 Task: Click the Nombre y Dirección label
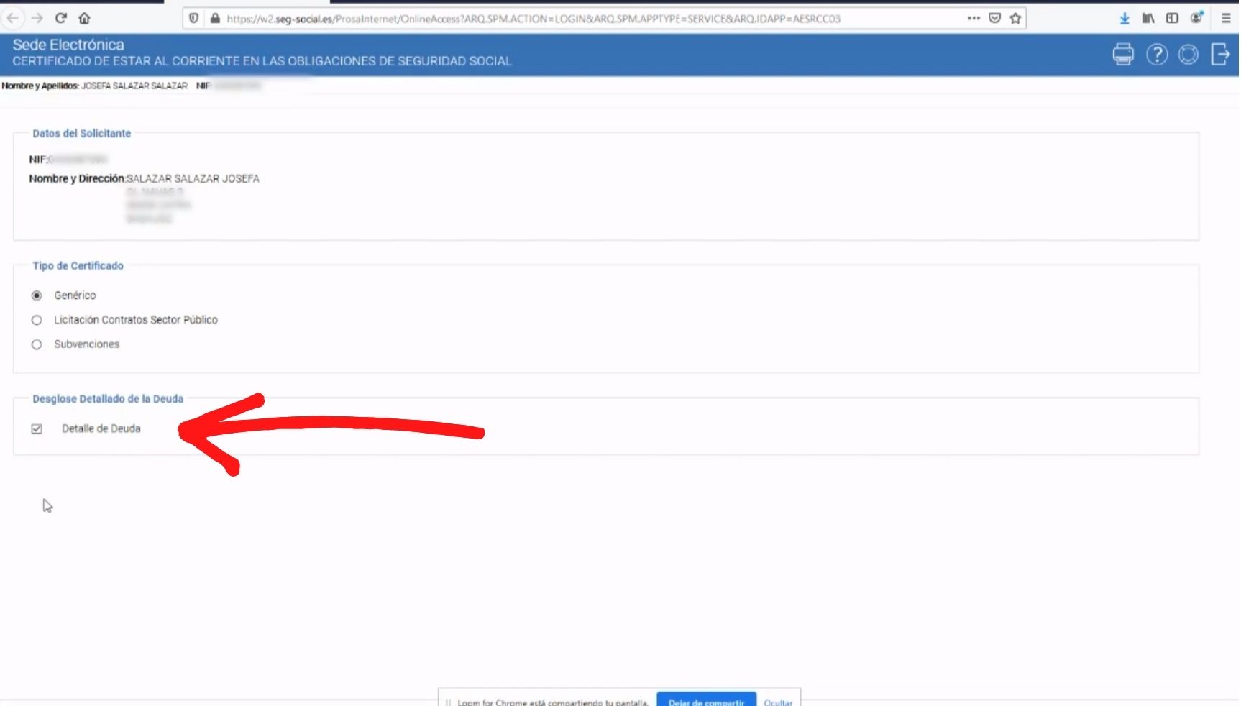pyautogui.click(x=77, y=178)
